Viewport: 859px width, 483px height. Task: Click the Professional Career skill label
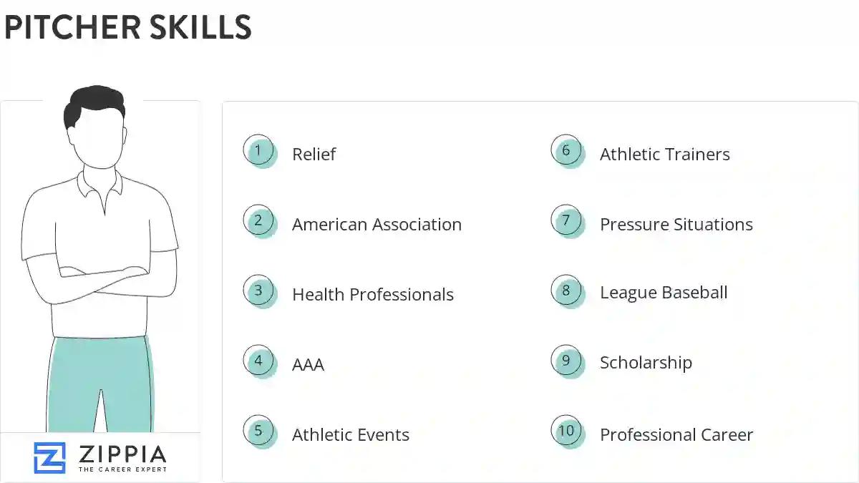tap(676, 435)
